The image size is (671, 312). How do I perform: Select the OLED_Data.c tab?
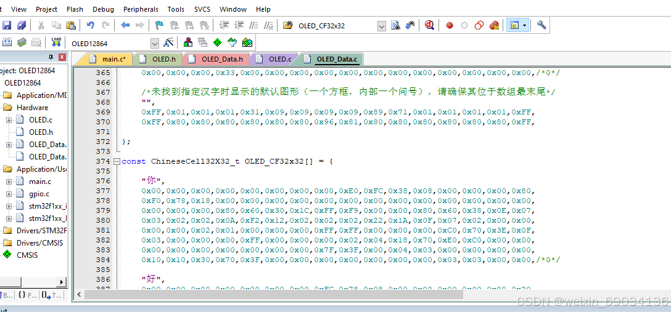click(x=331, y=59)
